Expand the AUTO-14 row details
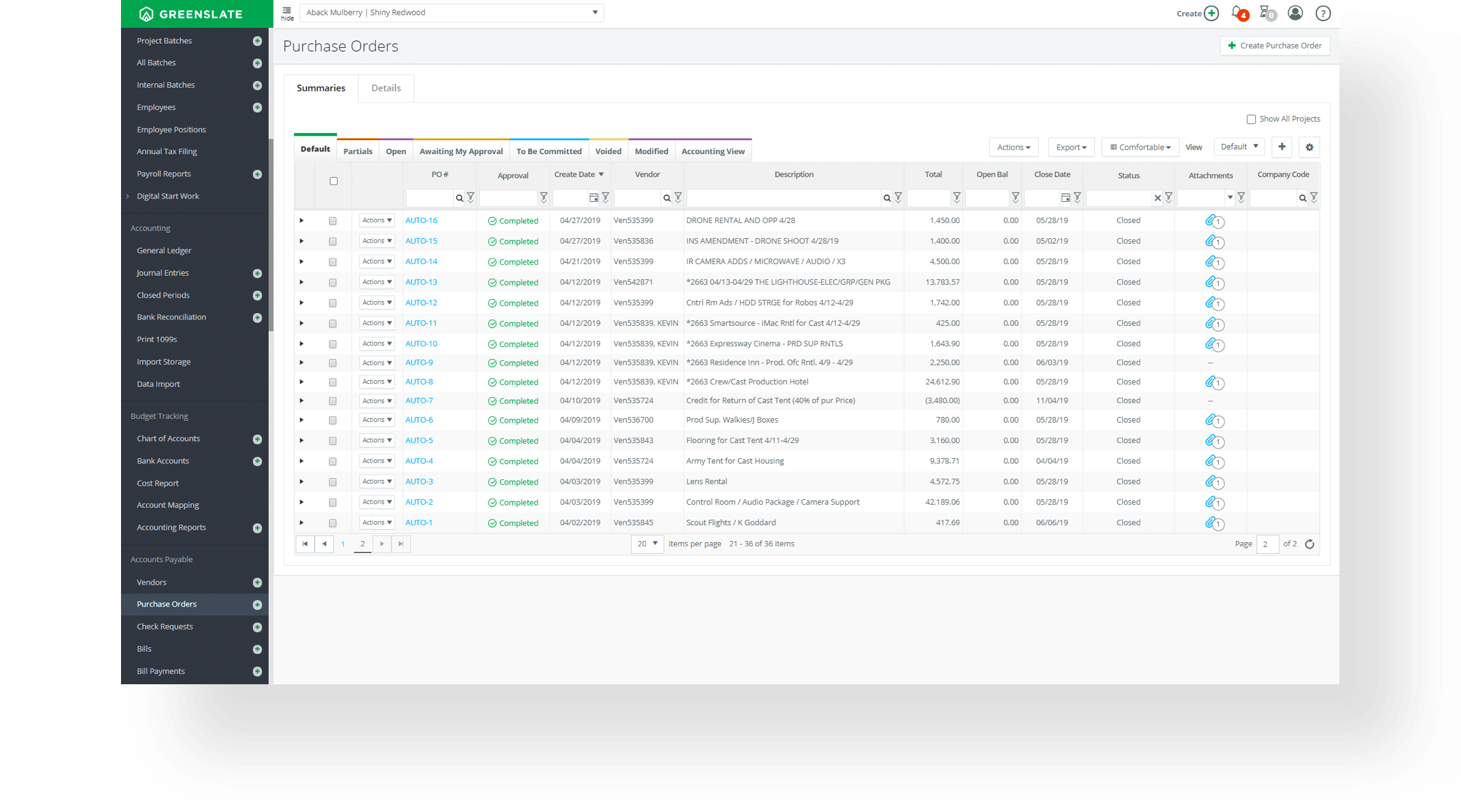Screen dimensions: 1461x809 point(302,262)
